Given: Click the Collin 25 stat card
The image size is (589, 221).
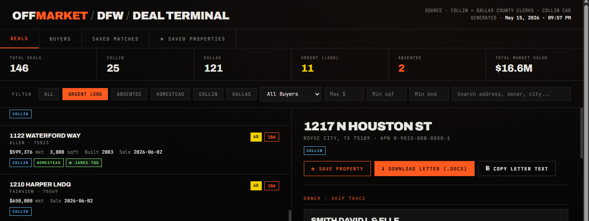Looking at the screenshot, I should (145, 64).
